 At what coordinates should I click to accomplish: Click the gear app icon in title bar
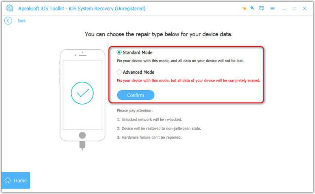pyautogui.click(x=9, y=8)
